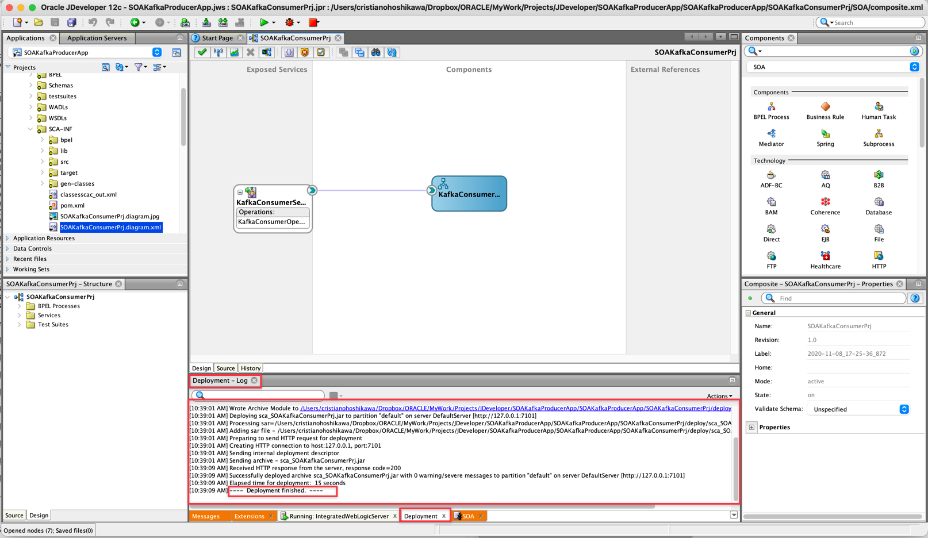This screenshot has height=538, width=928.
Task: Switch to the History editor tab
Action: click(x=251, y=368)
